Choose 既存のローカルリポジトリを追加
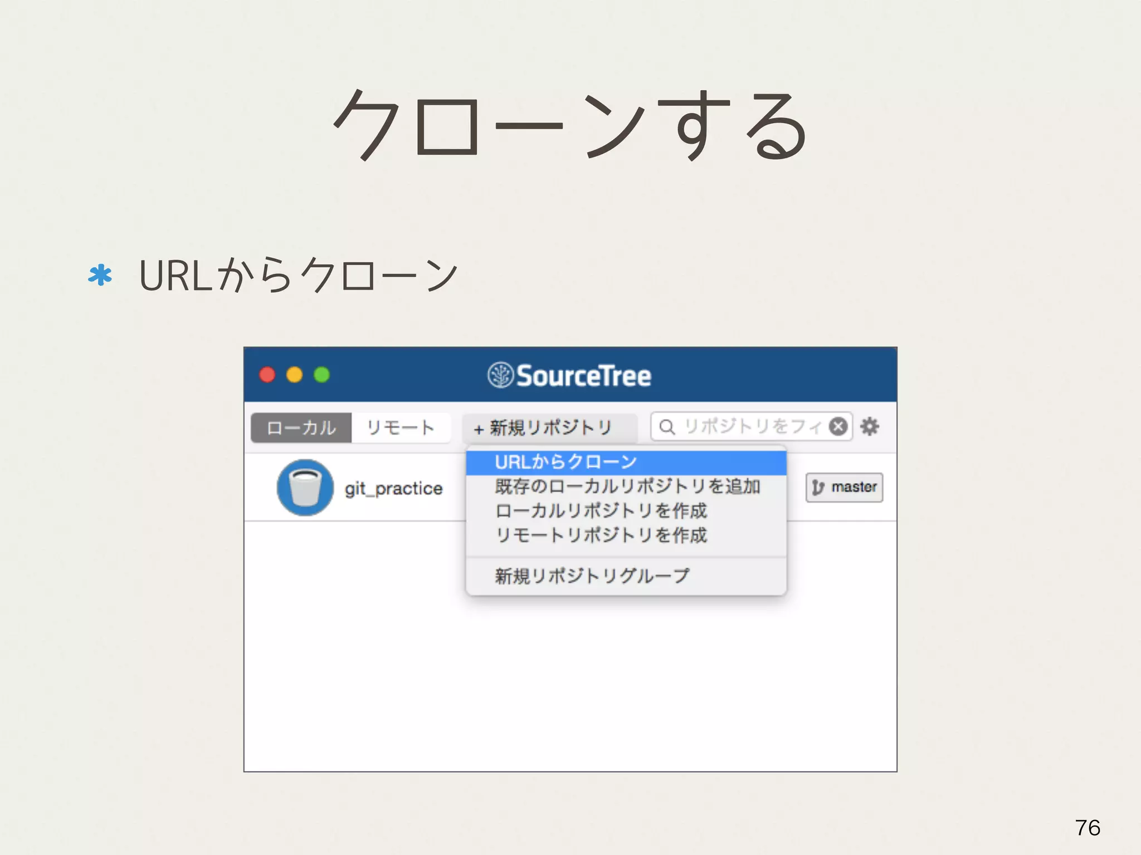Image resolution: width=1141 pixels, height=855 pixels. [x=627, y=487]
